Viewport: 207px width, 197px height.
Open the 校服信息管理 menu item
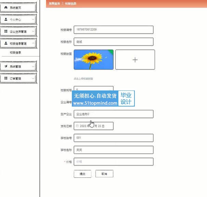(18, 43)
